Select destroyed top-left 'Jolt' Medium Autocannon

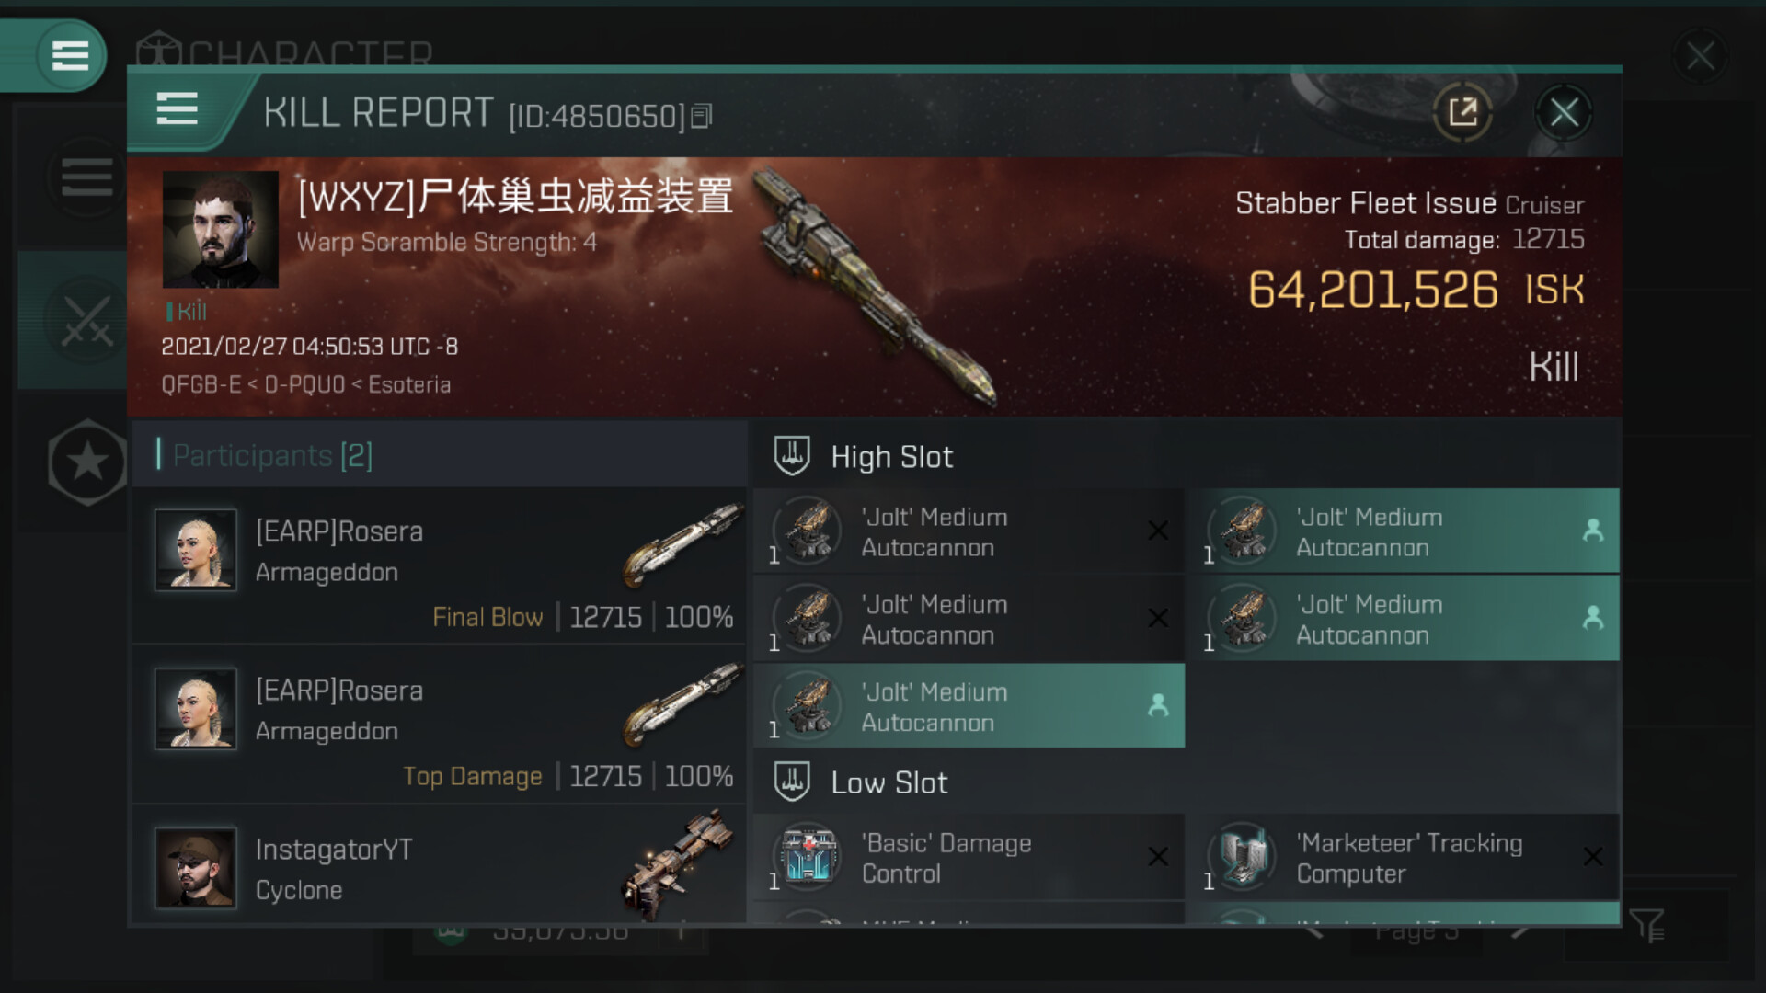[969, 531]
